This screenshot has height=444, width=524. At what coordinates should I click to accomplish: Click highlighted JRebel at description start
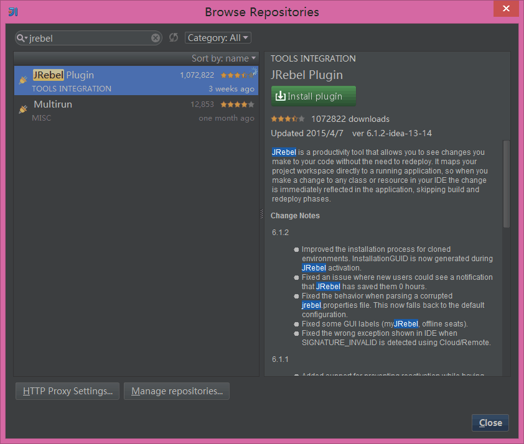click(x=284, y=152)
